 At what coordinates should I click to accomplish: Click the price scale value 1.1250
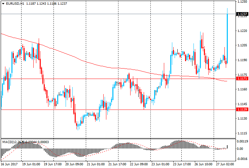(242, 2)
